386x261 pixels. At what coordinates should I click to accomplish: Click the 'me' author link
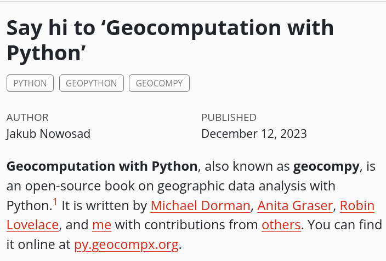(101, 225)
